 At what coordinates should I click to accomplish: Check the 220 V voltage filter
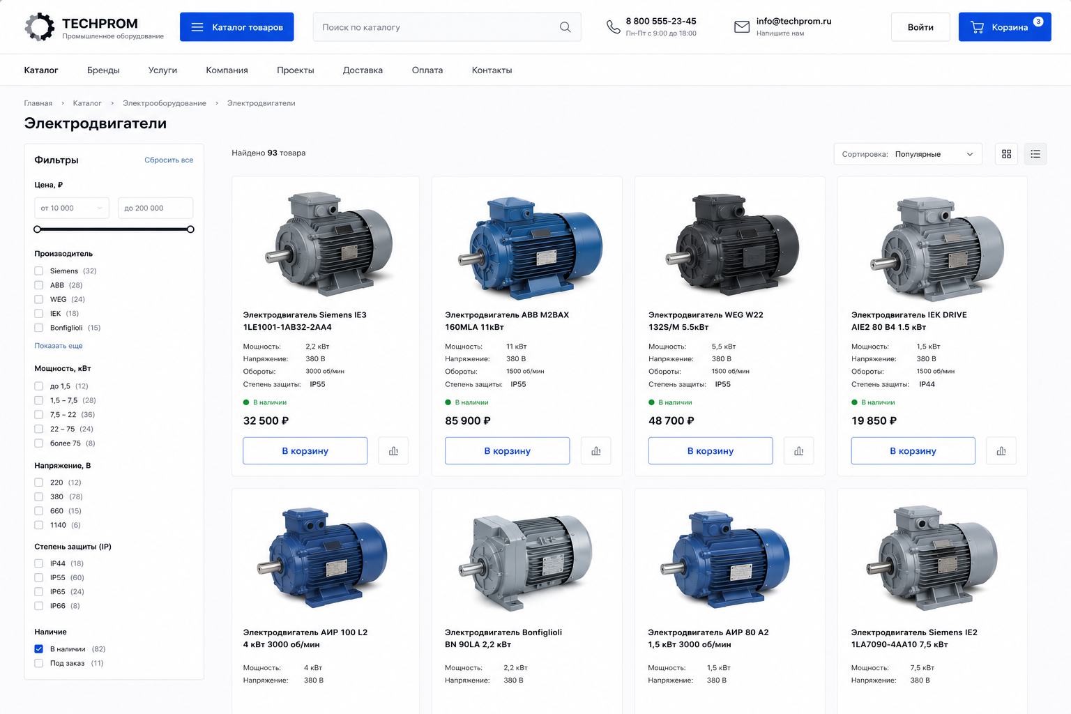[39, 483]
